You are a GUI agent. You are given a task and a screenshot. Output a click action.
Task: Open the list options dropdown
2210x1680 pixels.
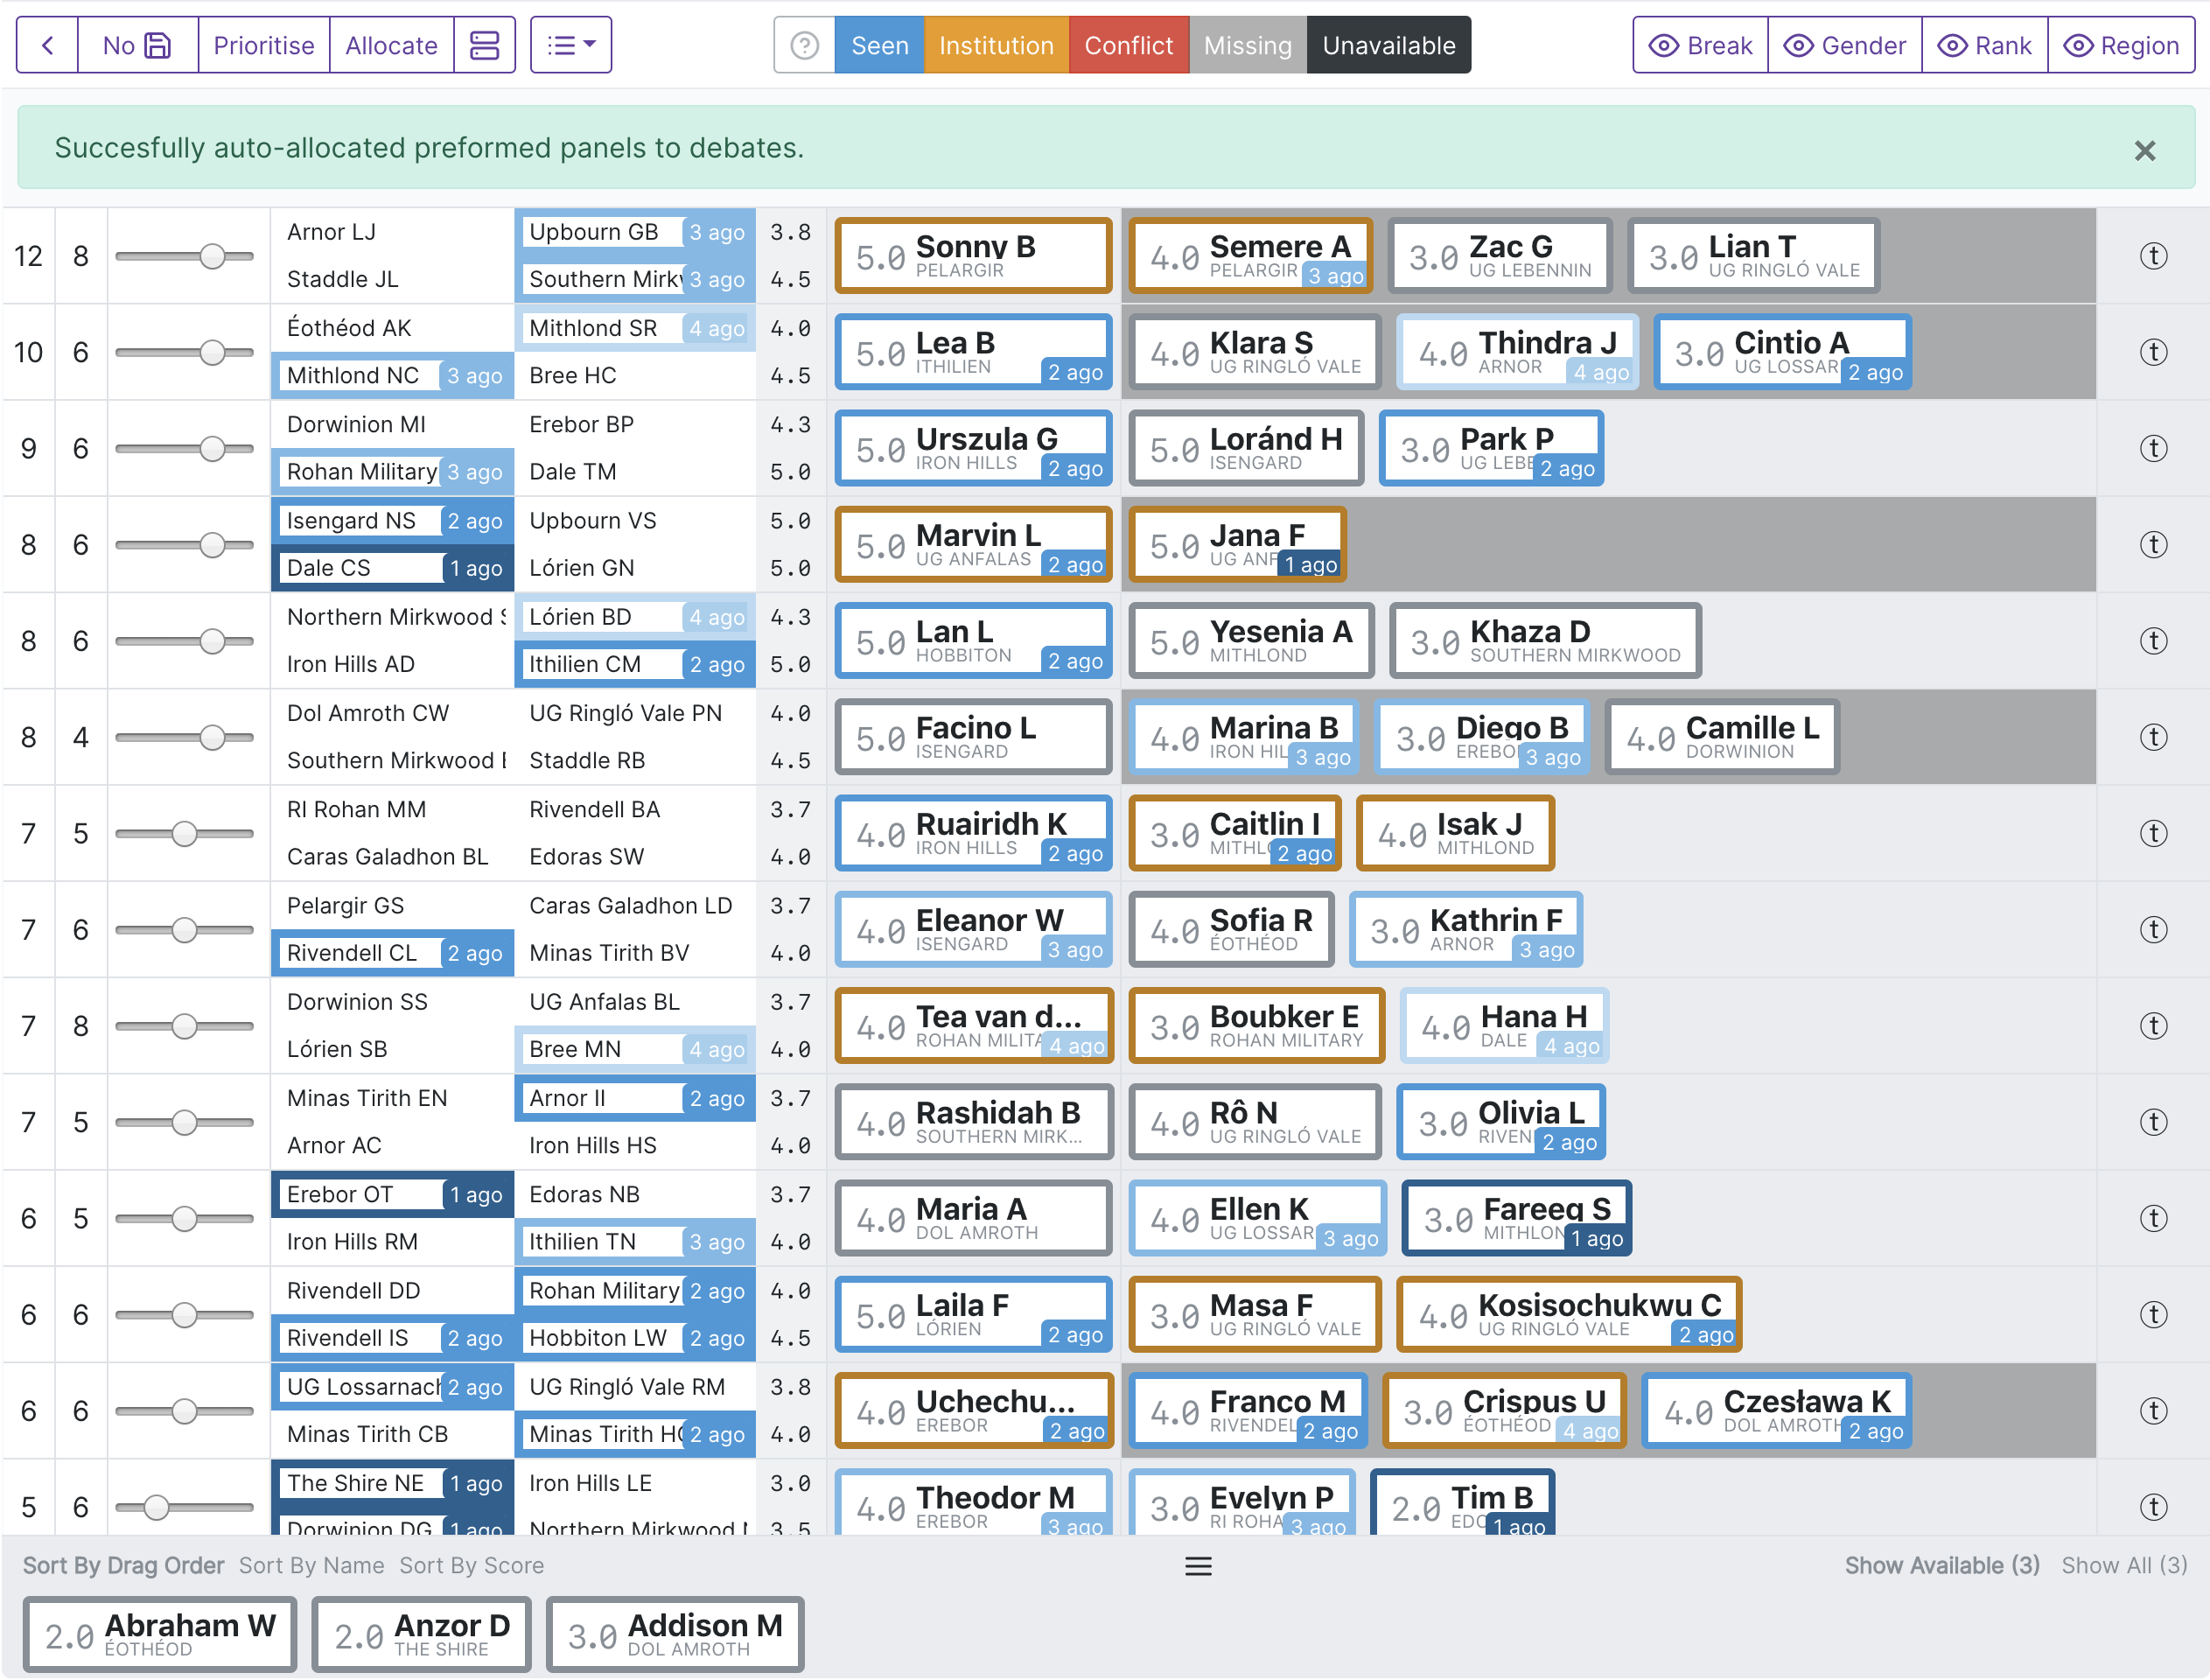[571, 45]
